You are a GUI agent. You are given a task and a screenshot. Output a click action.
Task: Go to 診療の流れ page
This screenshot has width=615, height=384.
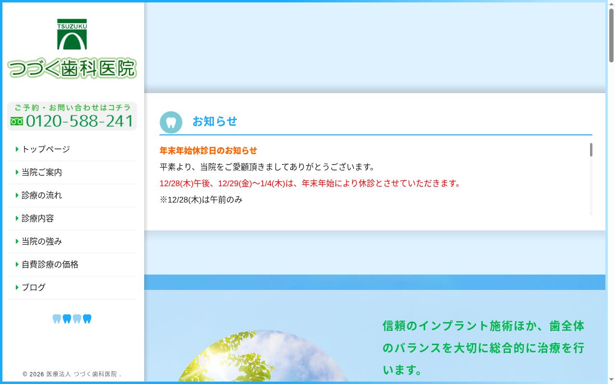[72, 195]
